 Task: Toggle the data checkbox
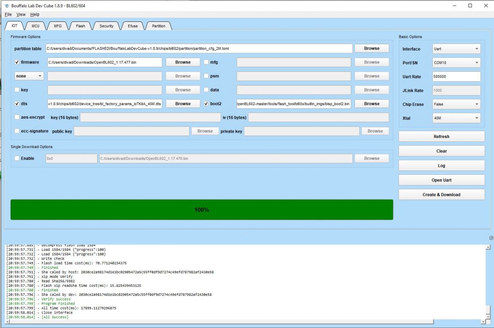[206, 90]
